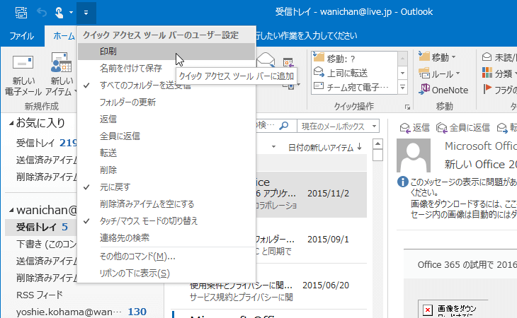Click the Undo arrow in the quick access toolbar
Image resolution: width=517 pixels, height=318 pixels.
pyautogui.click(x=42, y=13)
